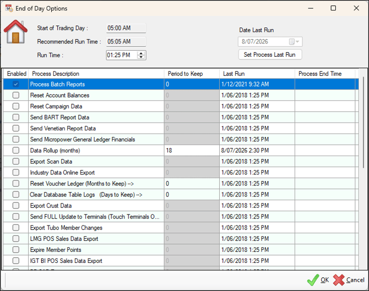Screen dimensions: 369x291
Task: Select the Data Rollup (months) row text
Action: 55,150
